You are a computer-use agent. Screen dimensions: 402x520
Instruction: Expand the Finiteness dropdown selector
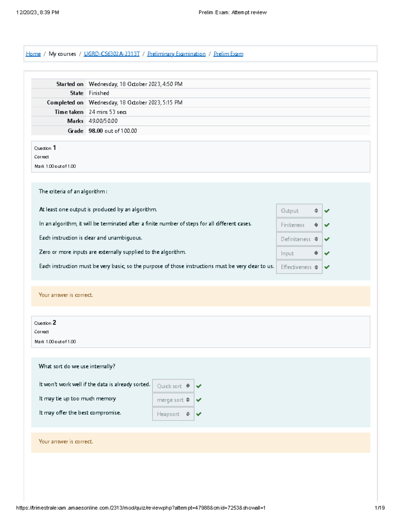(x=299, y=225)
